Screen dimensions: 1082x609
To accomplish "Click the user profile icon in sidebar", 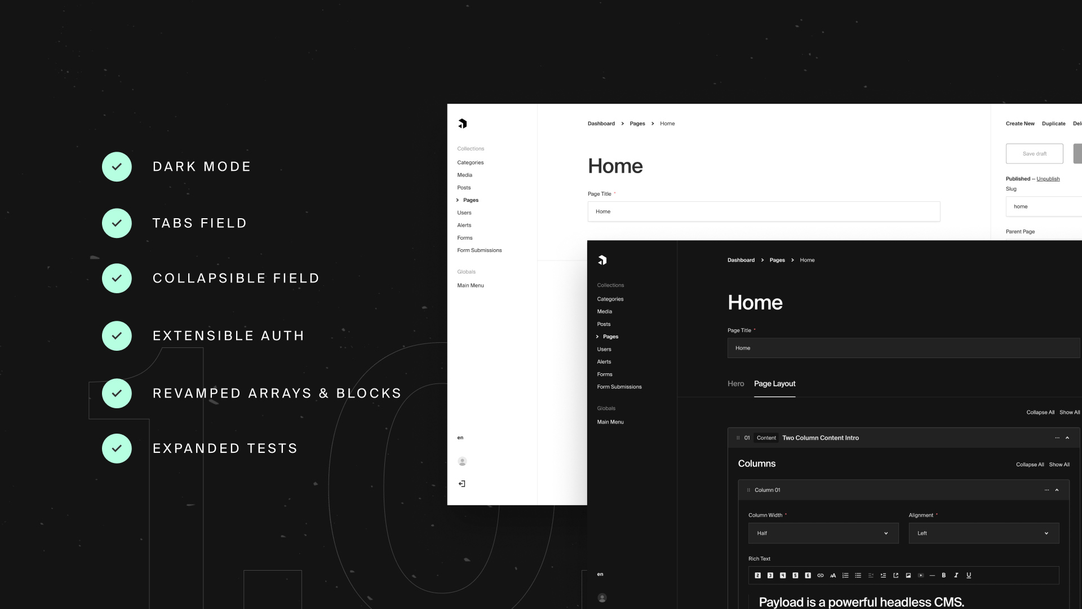I will [462, 461].
